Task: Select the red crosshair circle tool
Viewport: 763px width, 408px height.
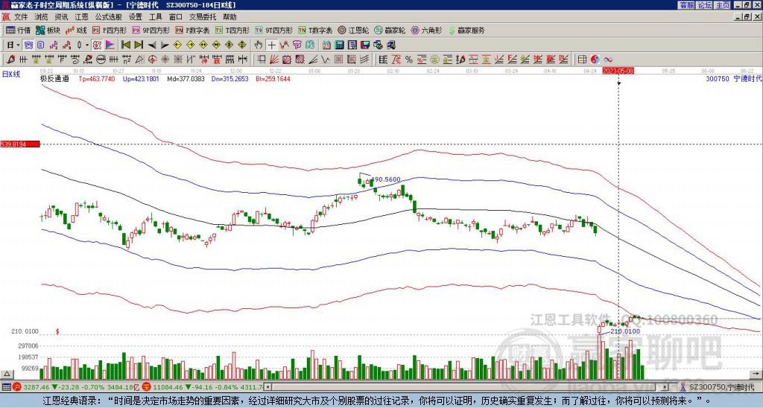Action: click(x=152, y=60)
